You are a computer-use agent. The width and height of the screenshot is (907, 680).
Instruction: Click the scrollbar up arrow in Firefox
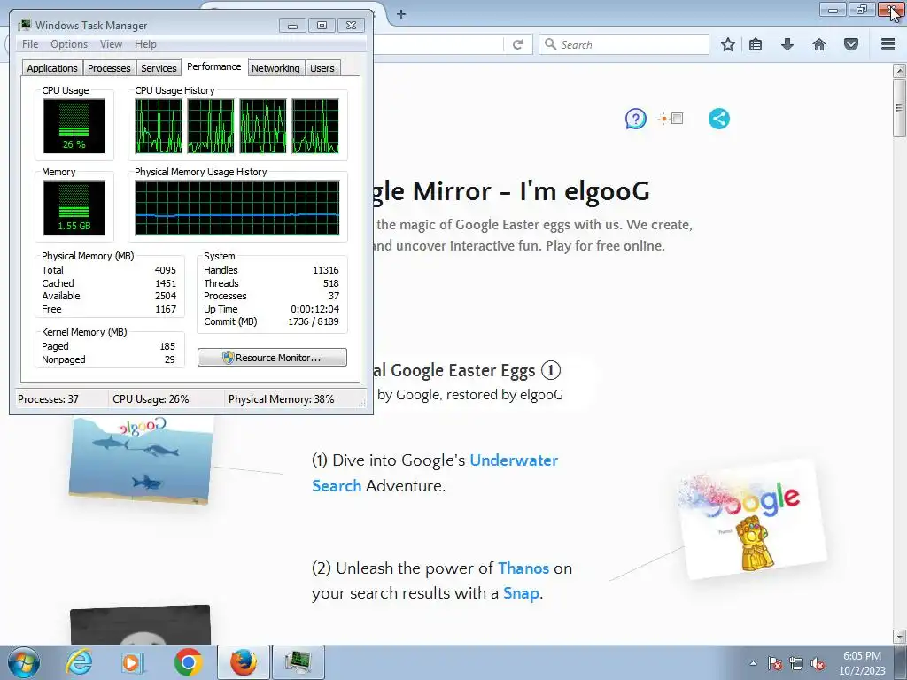coord(899,71)
